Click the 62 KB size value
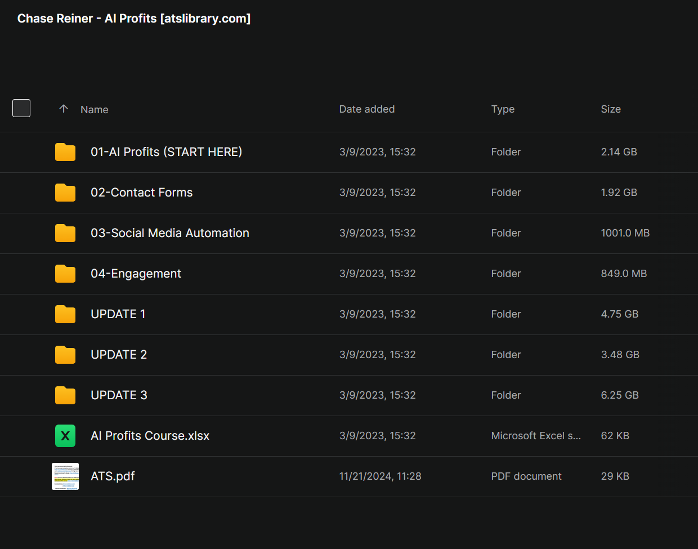 pyautogui.click(x=615, y=436)
